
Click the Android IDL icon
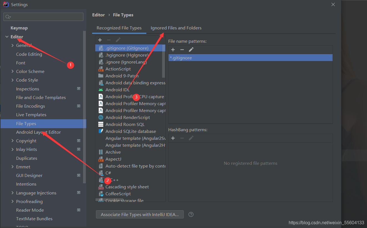[101, 90]
